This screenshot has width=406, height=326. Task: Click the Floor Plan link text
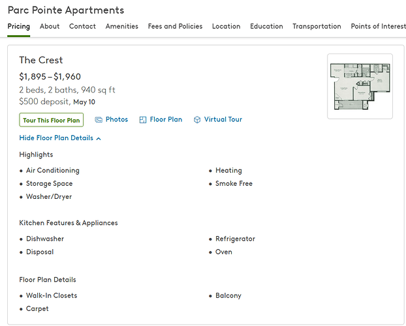pyautogui.click(x=166, y=120)
